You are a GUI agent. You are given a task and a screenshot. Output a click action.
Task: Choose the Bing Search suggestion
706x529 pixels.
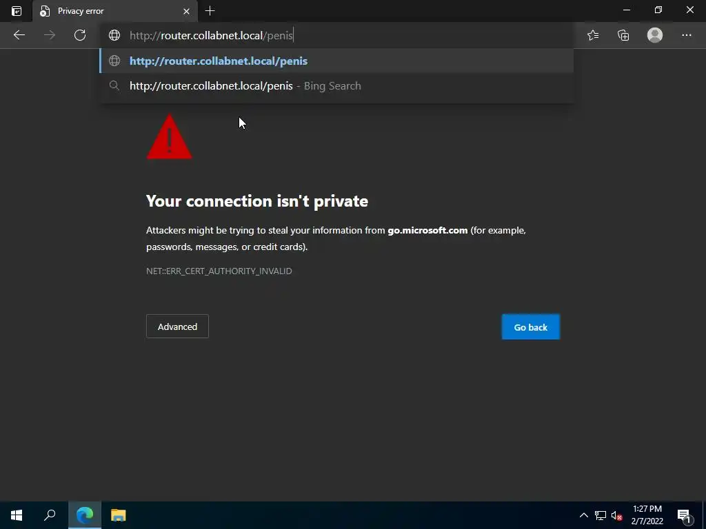336,86
